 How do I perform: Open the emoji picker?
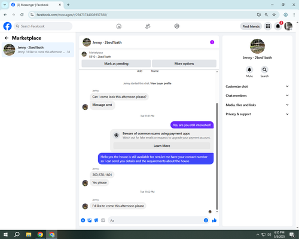206,220
